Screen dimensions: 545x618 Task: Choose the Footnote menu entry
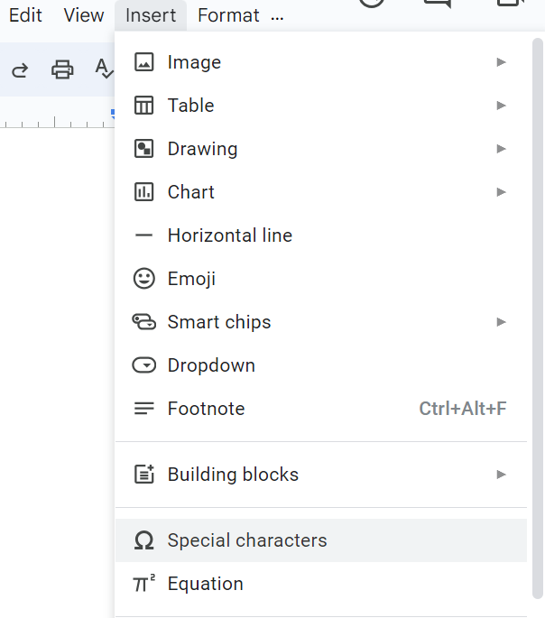(x=206, y=409)
